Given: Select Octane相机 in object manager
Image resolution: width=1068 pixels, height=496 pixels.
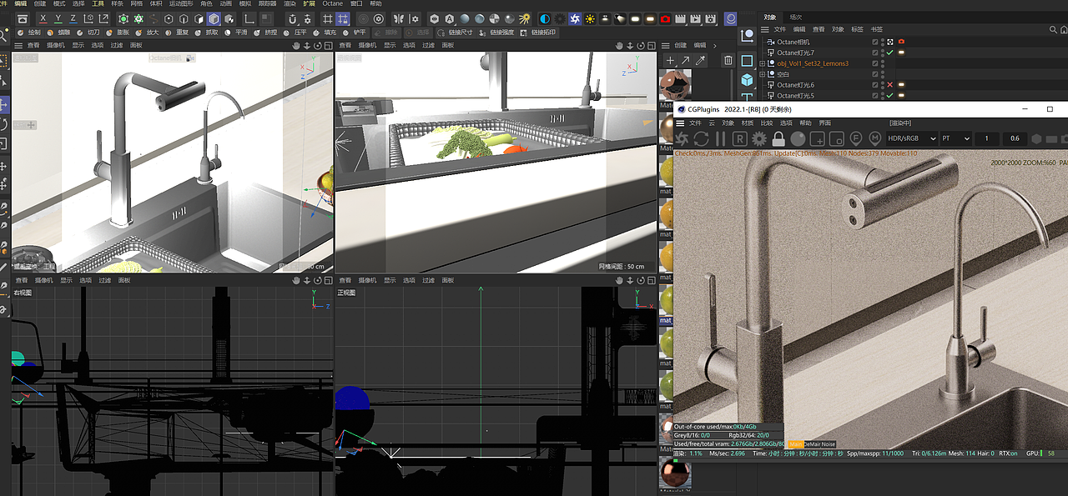Looking at the screenshot, I should point(793,42).
